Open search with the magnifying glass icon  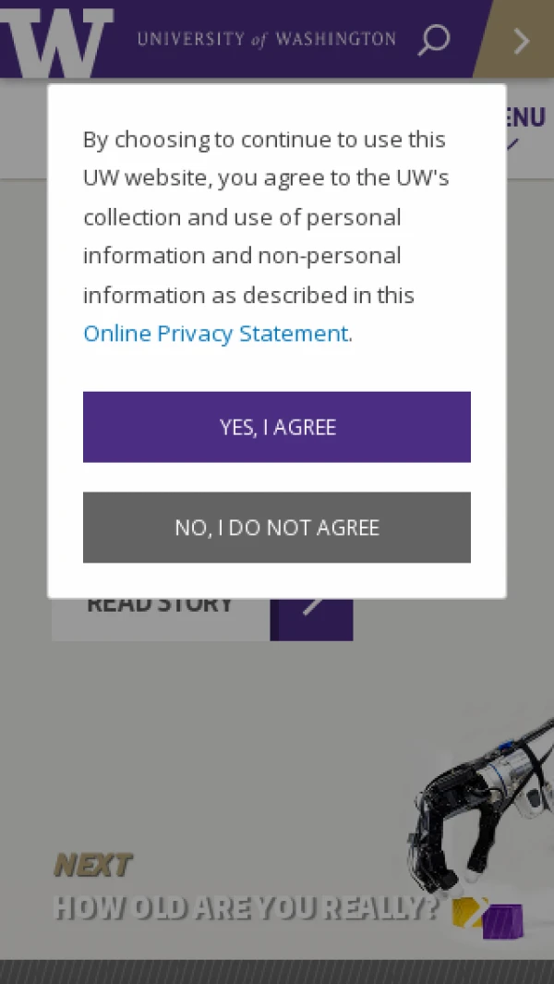pyautogui.click(x=433, y=40)
